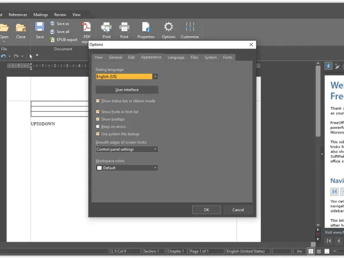Click the zoom out minus in the status bar

pyautogui.click(x=335, y=251)
